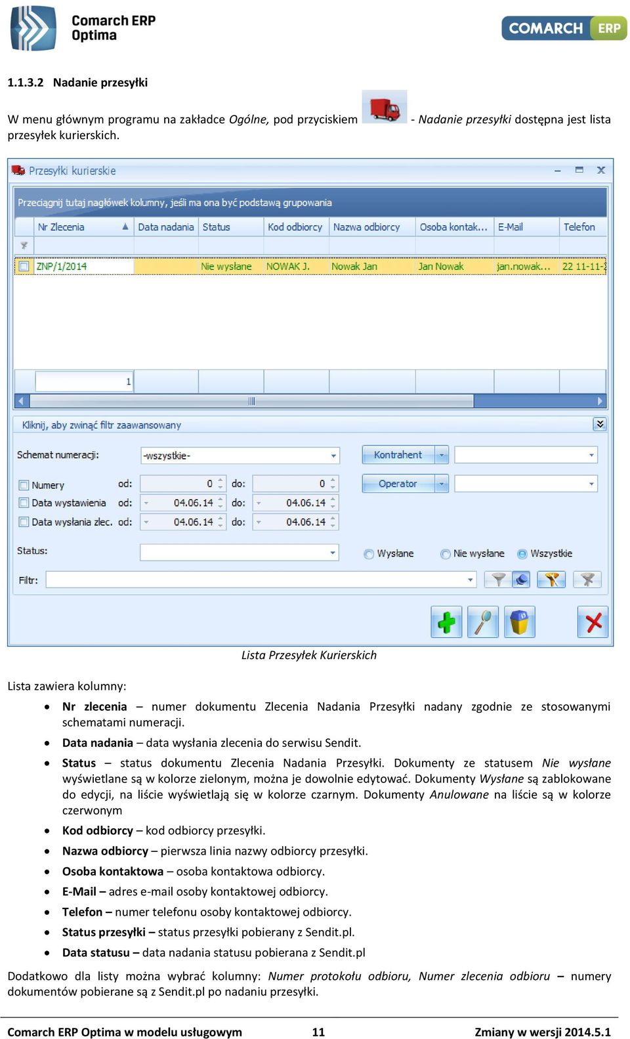Expand the Filtr dropdown list
This screenshot has height=1039, width=630.
[470, 580]
